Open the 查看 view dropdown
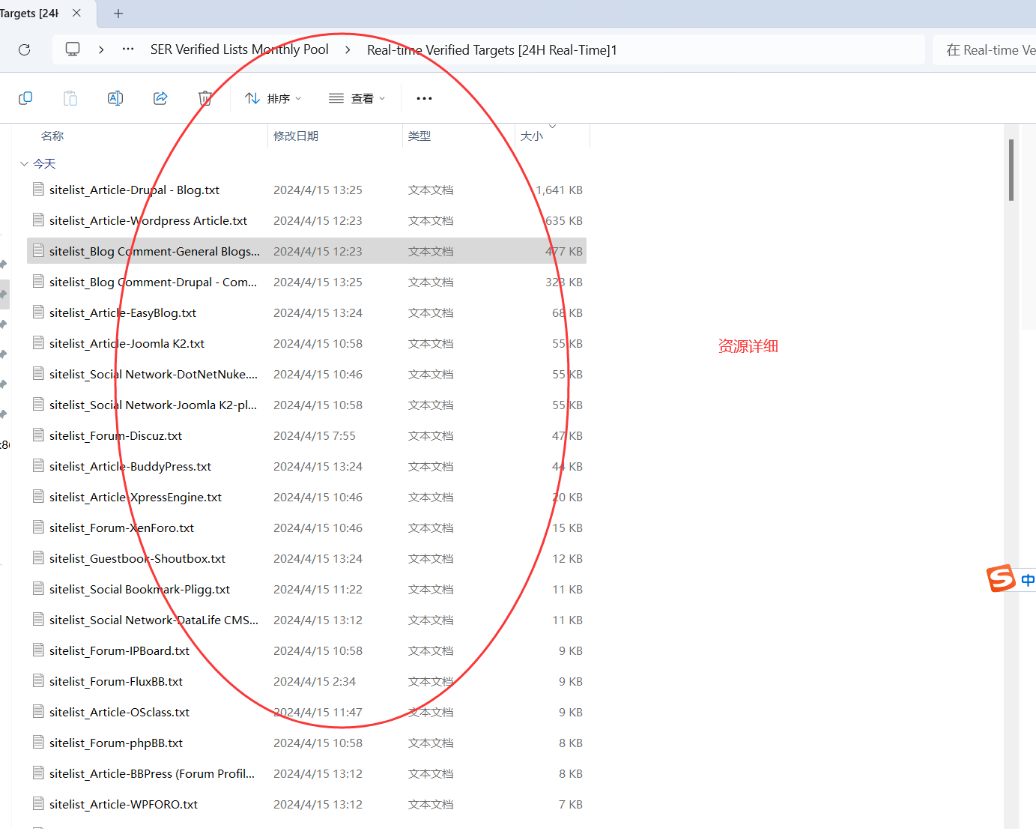 tap(357, 98)
